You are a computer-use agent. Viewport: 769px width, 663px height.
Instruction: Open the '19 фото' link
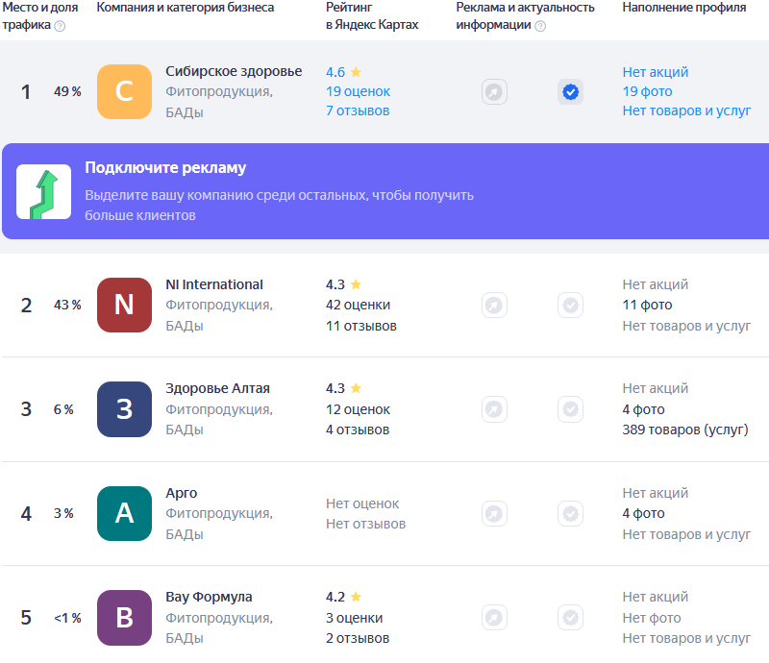click(647, 91)
